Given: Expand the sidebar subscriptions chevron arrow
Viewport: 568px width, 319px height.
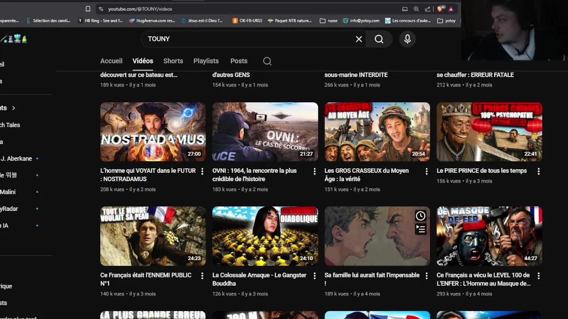Looking at the screenshot, I should coord(13,108).
